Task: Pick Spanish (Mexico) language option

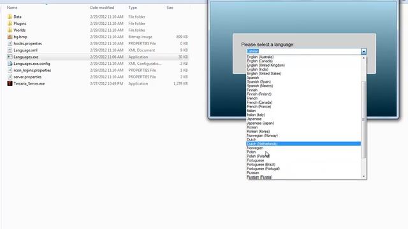Action: click(x=260, y=86)
